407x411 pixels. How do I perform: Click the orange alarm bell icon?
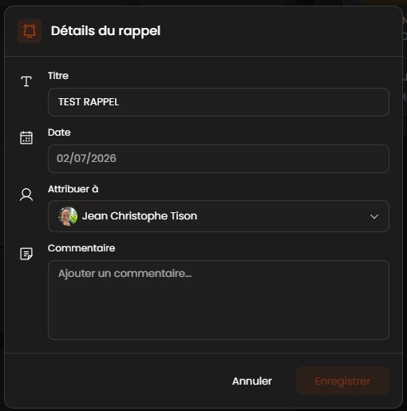click(30, 31)
